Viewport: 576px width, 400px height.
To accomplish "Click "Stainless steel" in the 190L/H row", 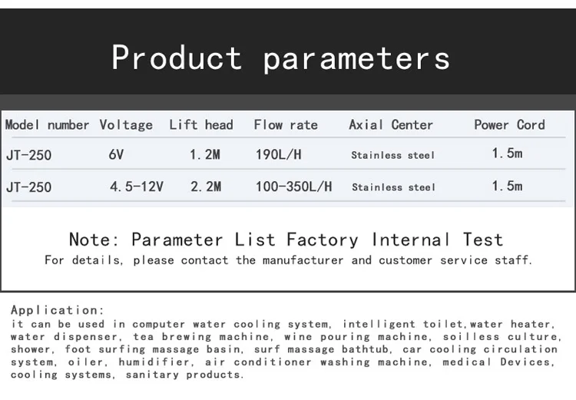I will click(393, 156).
